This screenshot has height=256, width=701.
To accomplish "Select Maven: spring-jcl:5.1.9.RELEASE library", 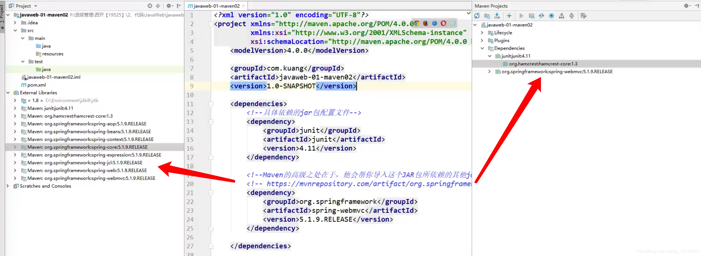I will (x=82, y=163).
